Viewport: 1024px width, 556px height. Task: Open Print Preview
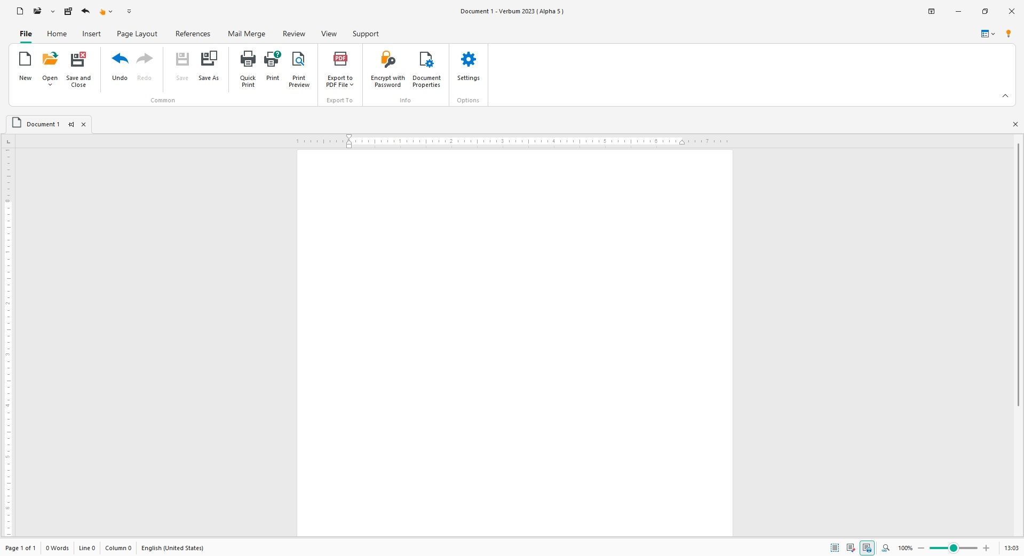(298, 68)
